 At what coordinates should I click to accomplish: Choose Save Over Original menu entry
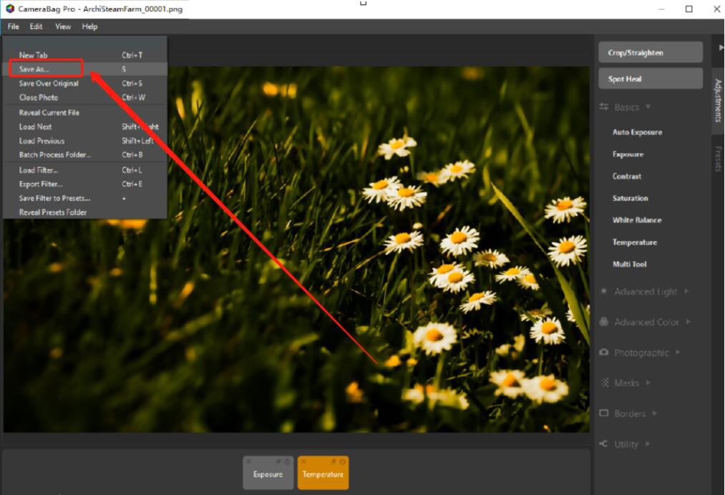click(85, 83)
